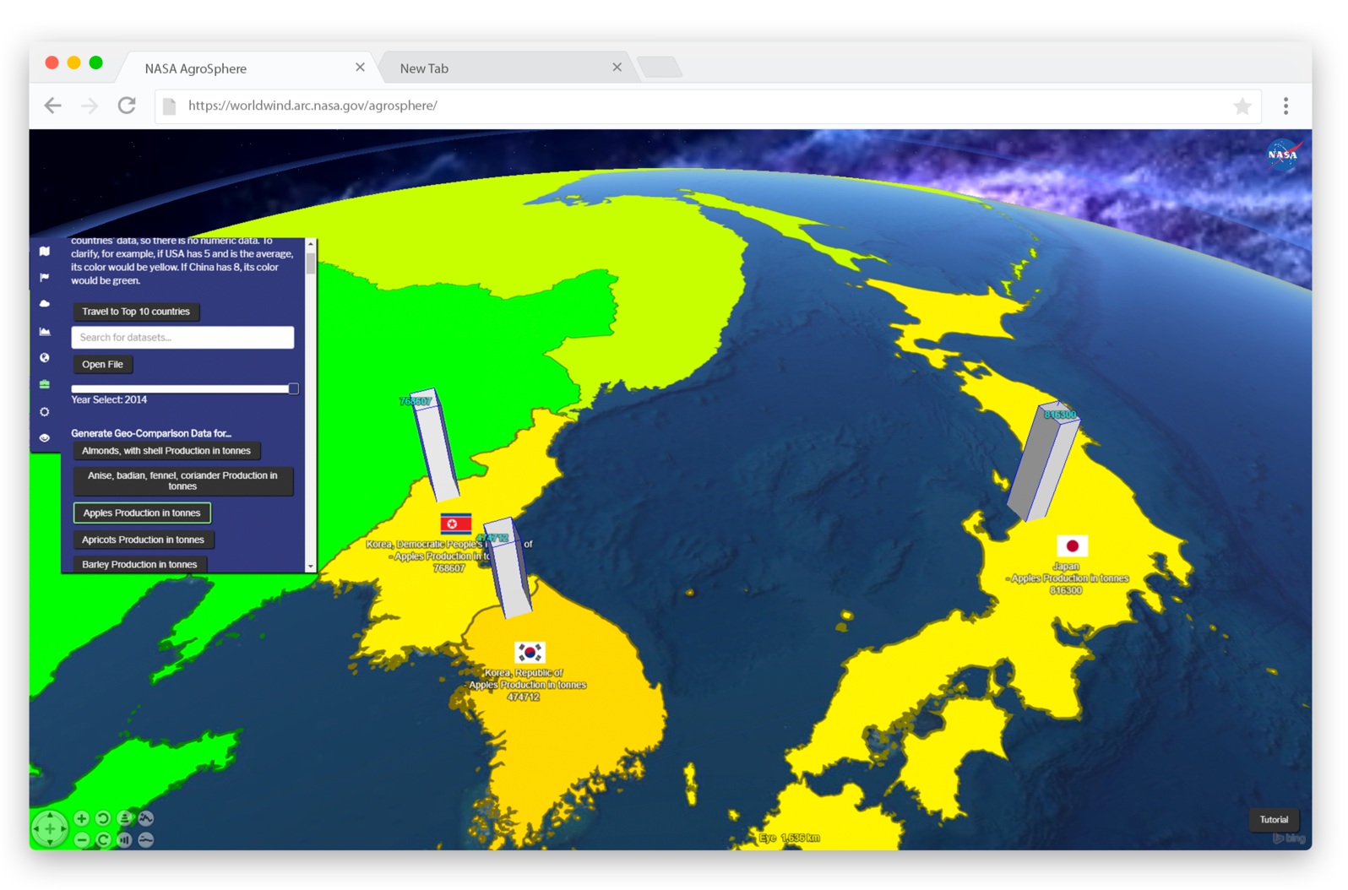Select the green briefcase sidebar icon
The image size is (1348, 890).
coord(45,384)
